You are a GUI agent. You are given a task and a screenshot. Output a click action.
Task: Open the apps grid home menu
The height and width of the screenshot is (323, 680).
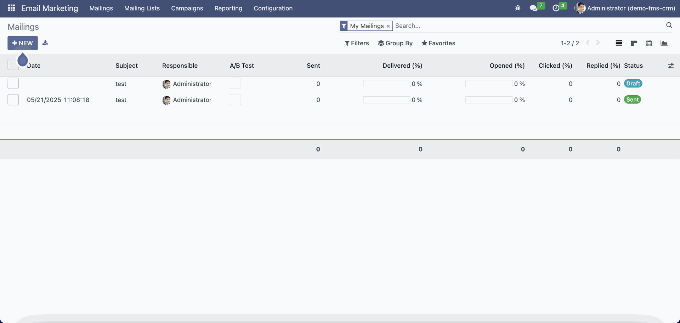tap(11, 8)
